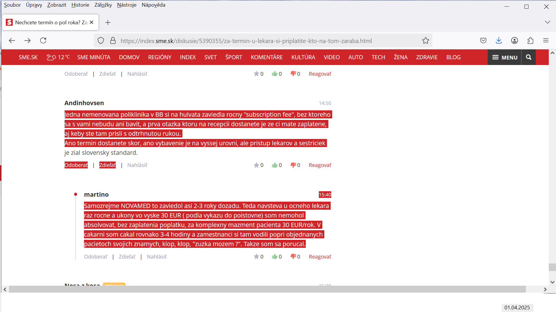Screen dimensions: 556x314
Task: Open the Firefox application hamburger menu
Action: tap(546, 41)
